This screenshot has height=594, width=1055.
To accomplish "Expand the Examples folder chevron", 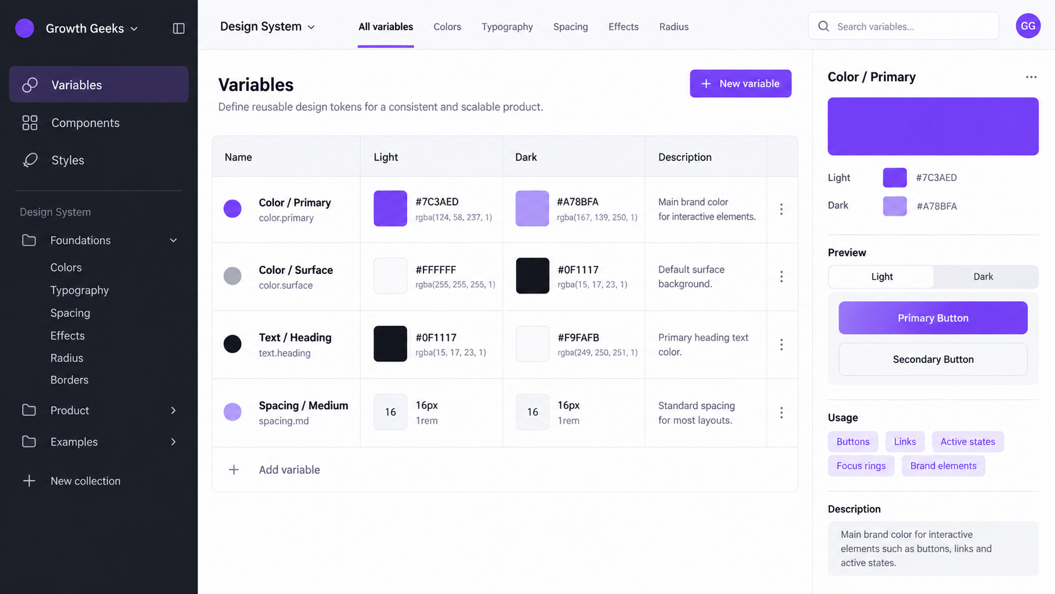I will [x=174, y=442].
